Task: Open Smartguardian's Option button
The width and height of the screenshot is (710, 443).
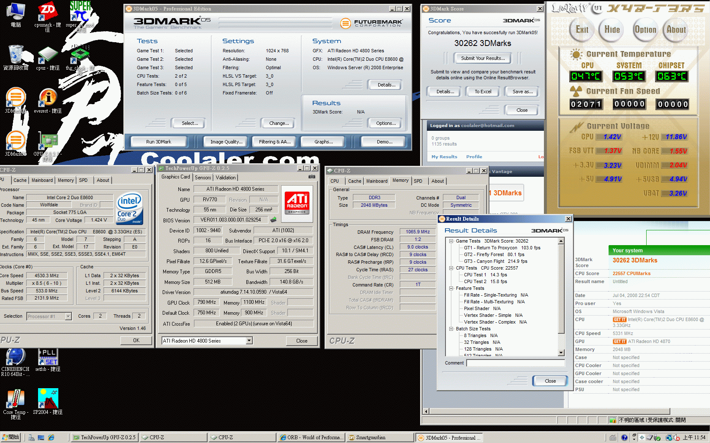Action: click(x=645, y=30)
